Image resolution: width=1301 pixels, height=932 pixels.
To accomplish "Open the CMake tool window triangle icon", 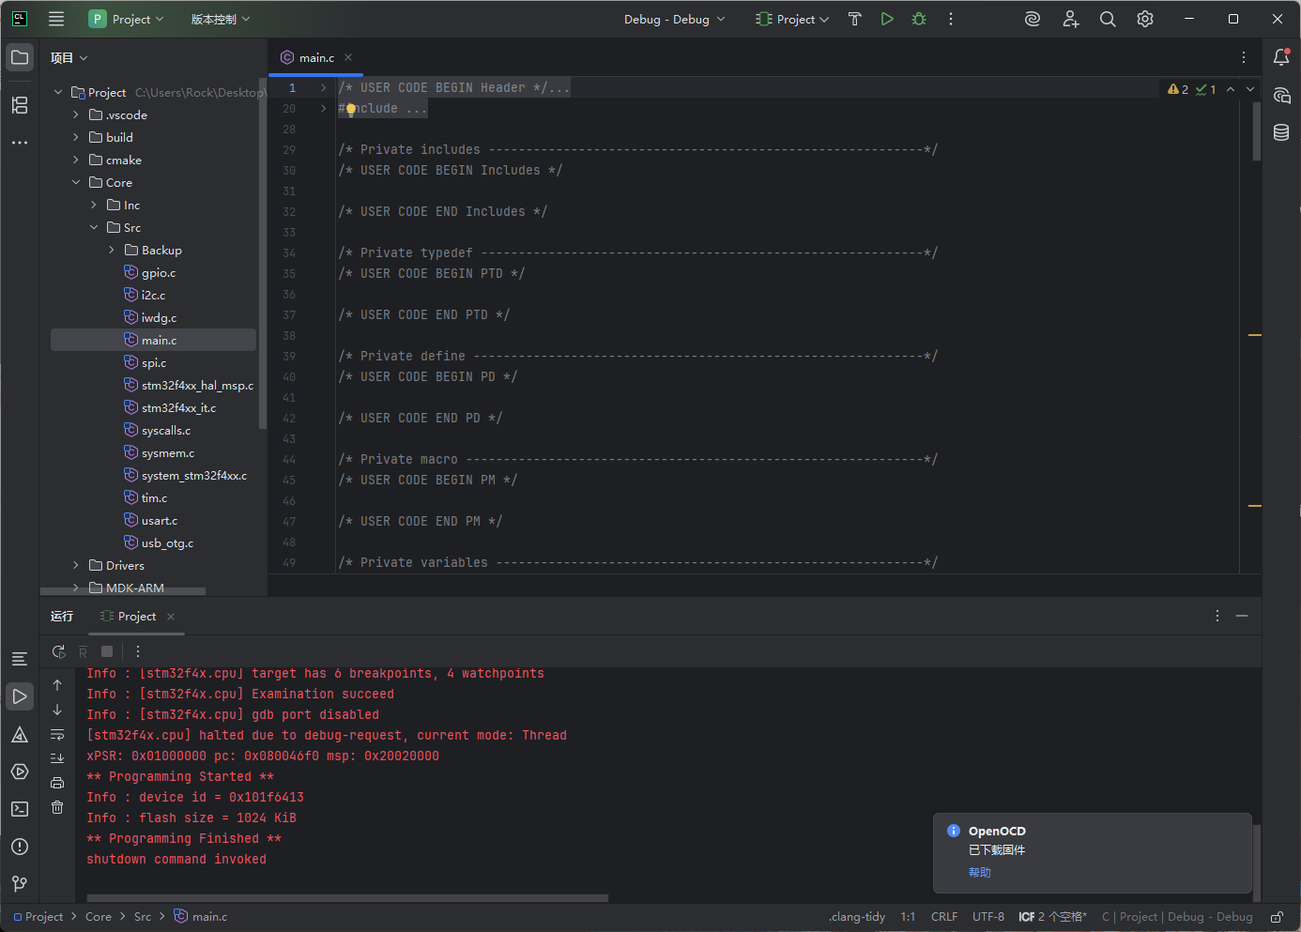I will [x=20, y=734].
